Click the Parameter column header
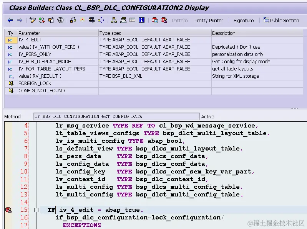The height and width of the screenshot is (229, 307). pyautogui.click(x=58, y=33)
